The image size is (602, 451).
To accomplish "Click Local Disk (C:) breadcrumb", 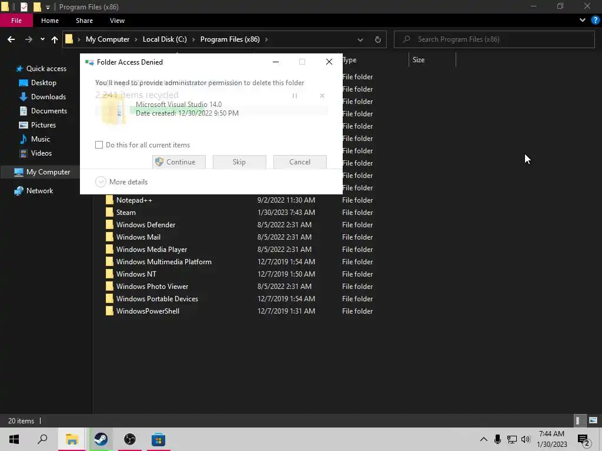I will click(x=165, y=39).
